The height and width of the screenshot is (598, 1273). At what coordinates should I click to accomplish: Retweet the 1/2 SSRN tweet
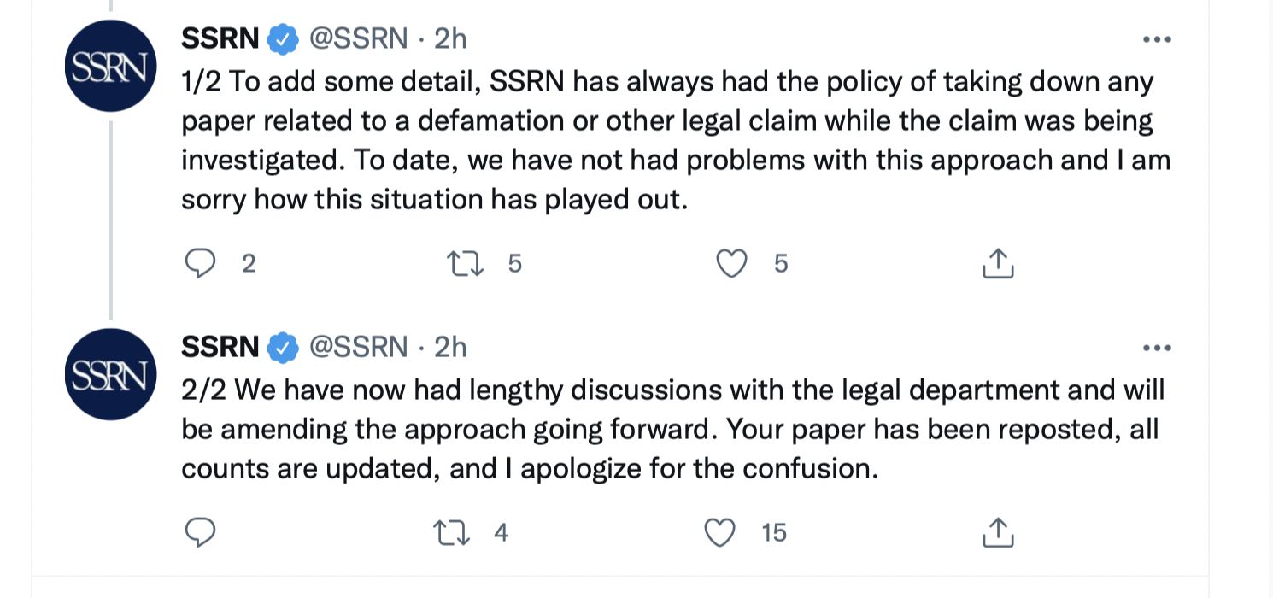[466, 264]
